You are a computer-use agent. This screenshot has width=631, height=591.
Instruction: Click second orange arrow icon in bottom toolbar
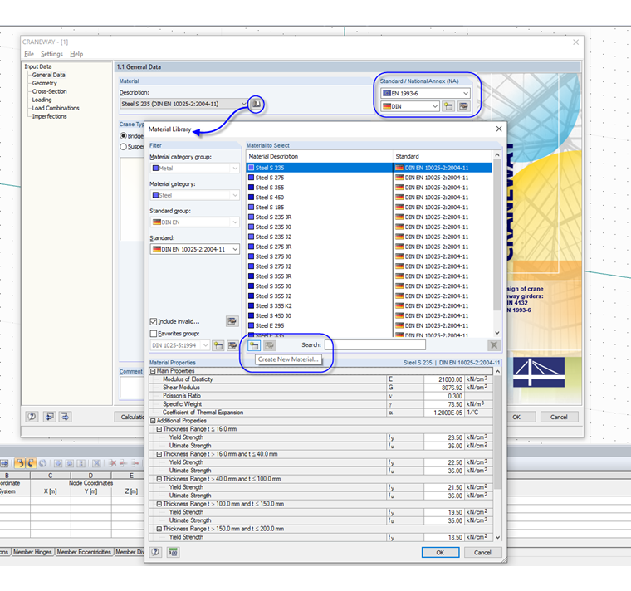coord(31,463)
